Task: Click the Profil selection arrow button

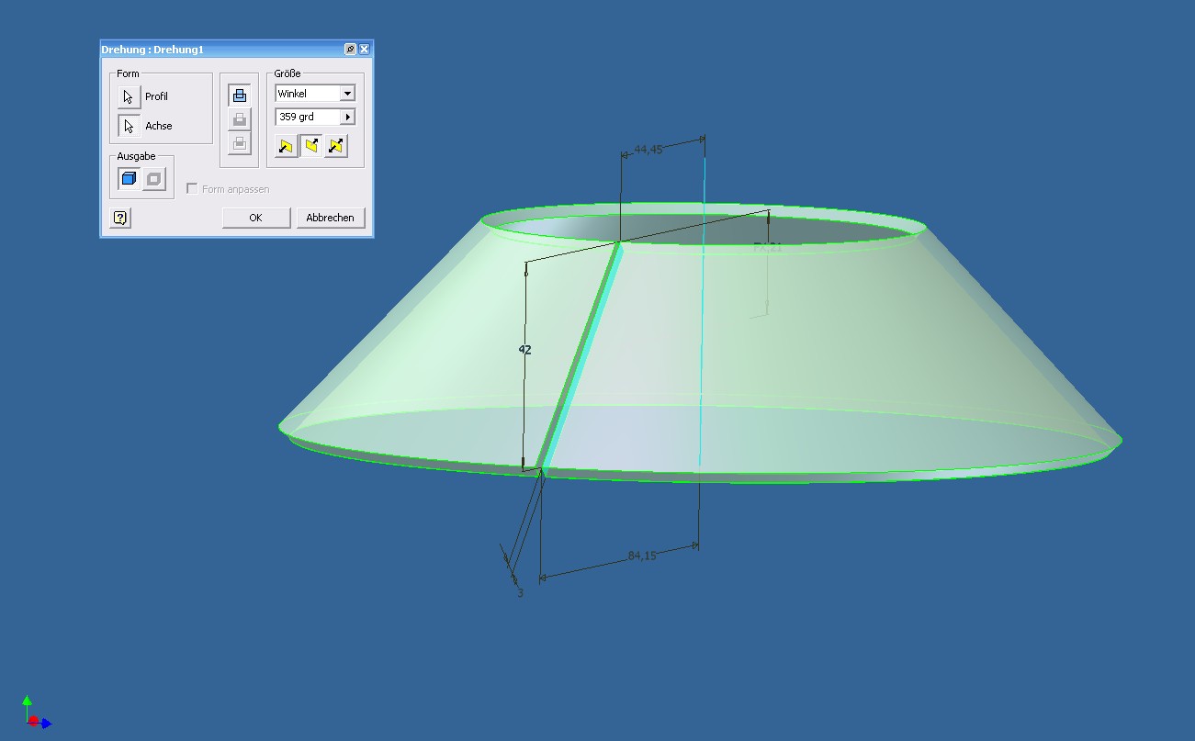Action: 130,96
